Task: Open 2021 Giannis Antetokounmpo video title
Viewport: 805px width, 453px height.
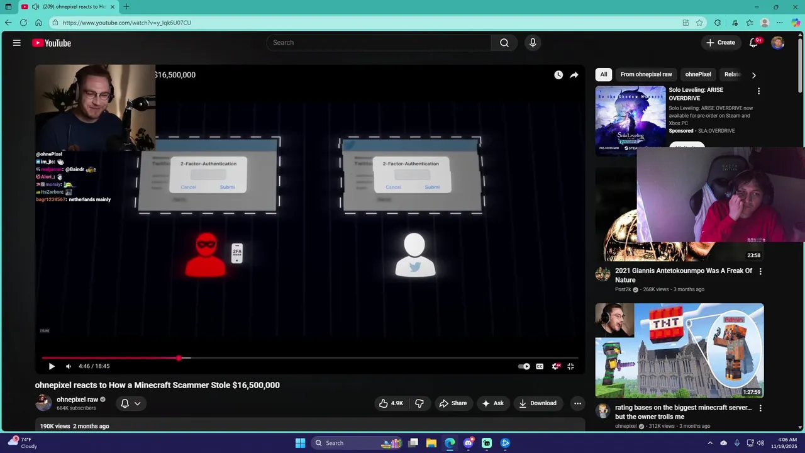Action: [x=684, y=276]
